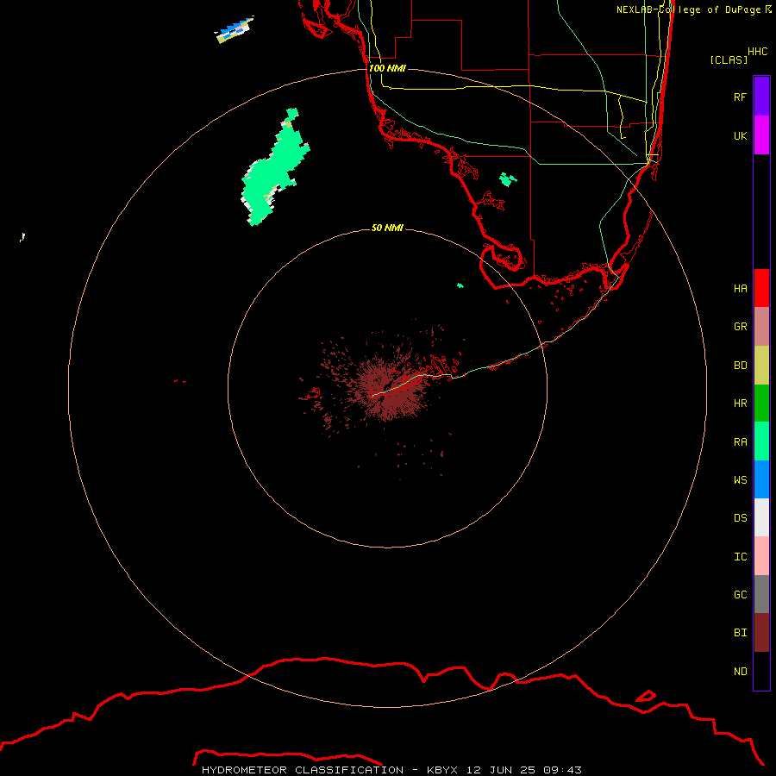Click the 'HHC' product code text
The height and width of the screenshot is (776, 776).
[x=757, y=52]
